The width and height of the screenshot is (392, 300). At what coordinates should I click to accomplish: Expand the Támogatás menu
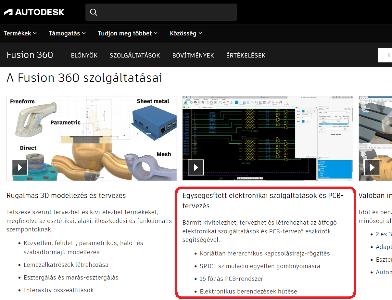67,33
